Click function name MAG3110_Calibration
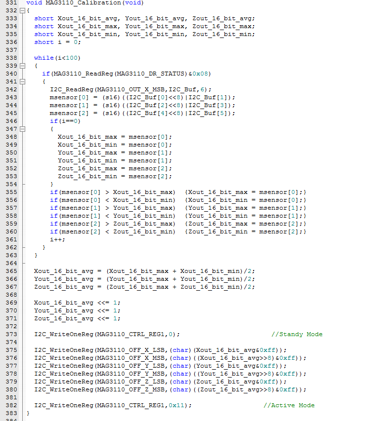This screenshot has height=421, width=387. point(84,2)
